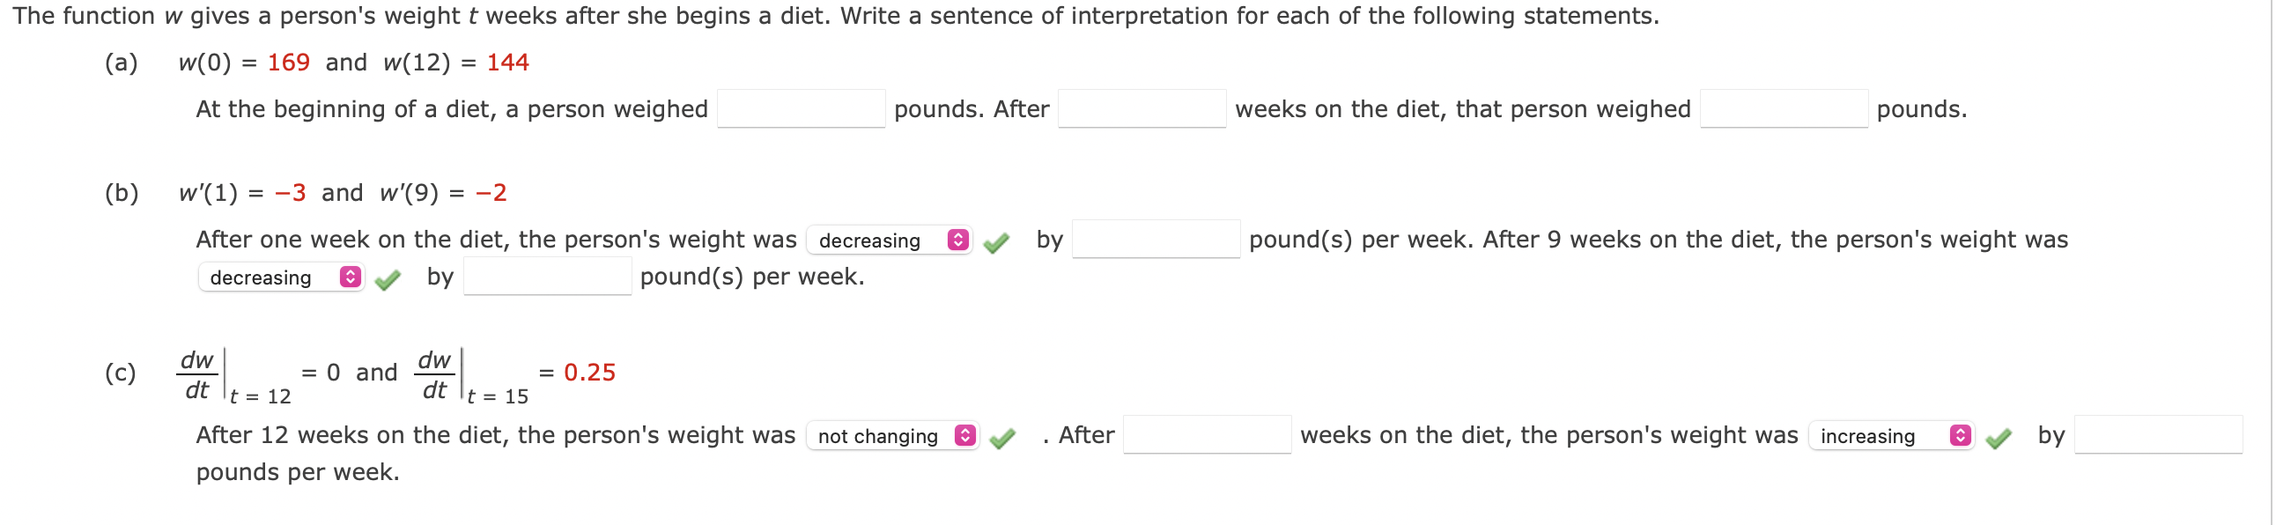The image size is (2276, 525).
Task: Click the last pounds per week field in (c)
Action: click(x=2158, y=435)
